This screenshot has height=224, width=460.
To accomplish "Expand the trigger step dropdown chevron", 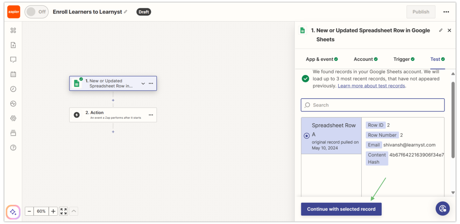I will 143,83.
